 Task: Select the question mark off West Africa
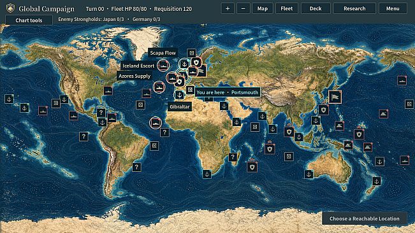point(164,132)
